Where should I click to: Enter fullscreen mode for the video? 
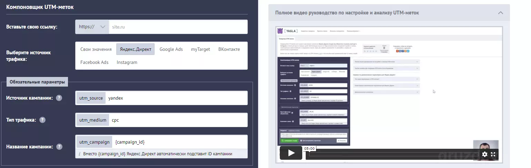(493, 154)
